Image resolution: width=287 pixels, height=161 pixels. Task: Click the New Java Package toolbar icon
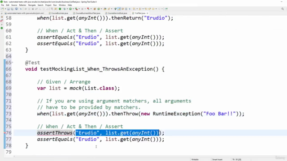tap(95, 9)
